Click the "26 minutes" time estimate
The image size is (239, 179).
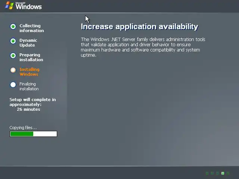click(28, 109)
